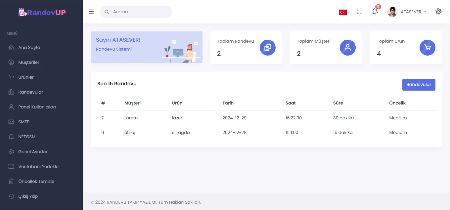Toggle fullscreen mode icon
The image size is (450, 210).
360,12
